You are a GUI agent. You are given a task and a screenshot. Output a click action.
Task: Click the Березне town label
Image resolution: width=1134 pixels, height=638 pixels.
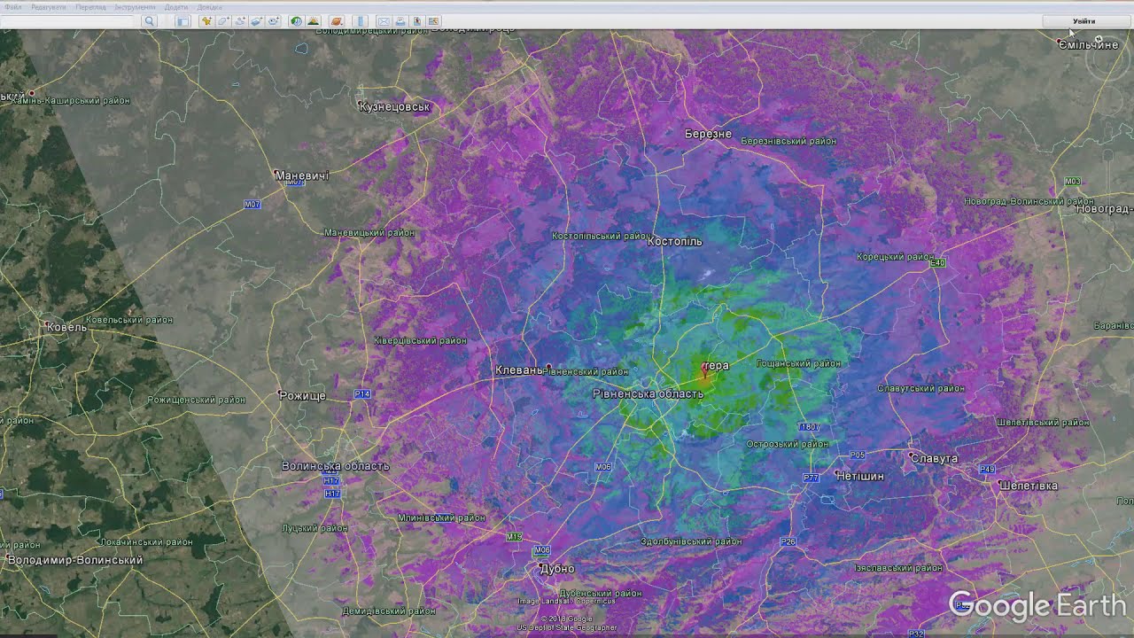click(x=709, y=134)
